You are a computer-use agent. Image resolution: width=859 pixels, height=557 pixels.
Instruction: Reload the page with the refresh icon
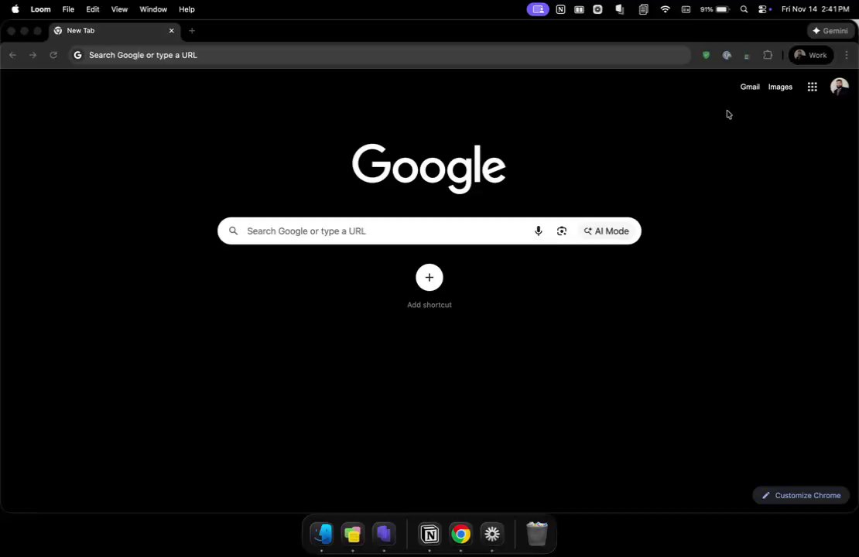coord(53,55)
